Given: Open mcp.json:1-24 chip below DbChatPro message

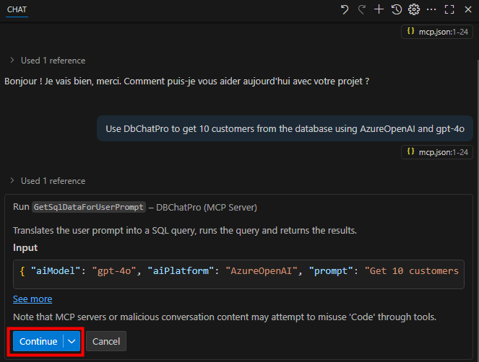Looking at the screenshot, I should (x=437, y=152).
